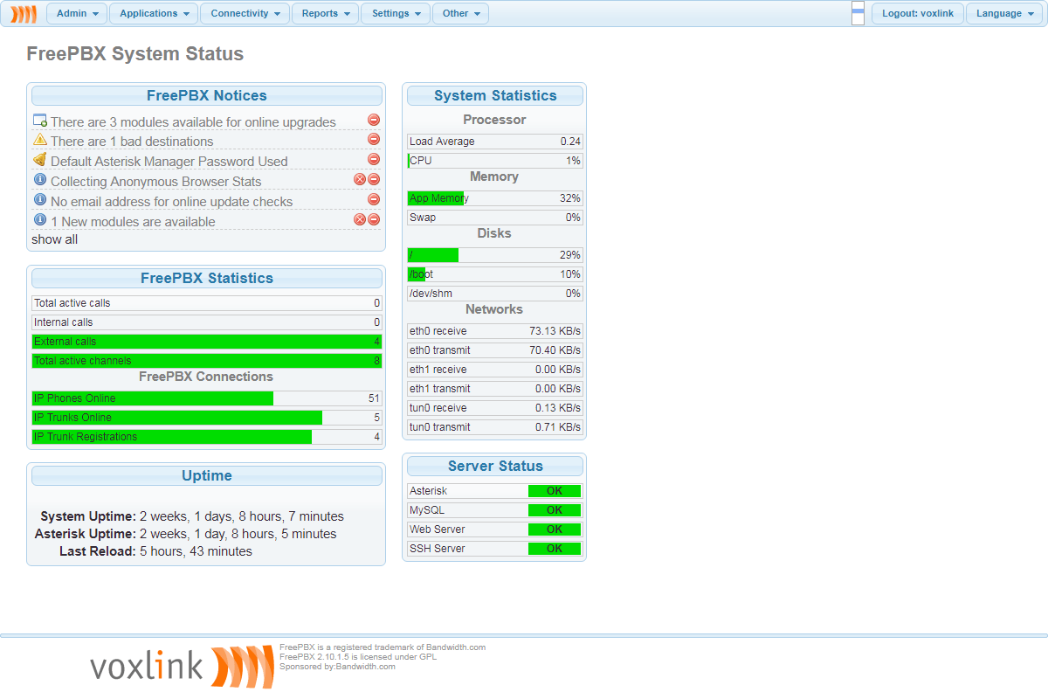Open the 3 modules available for upgrades notice
The width and height of the screenshot is (1048, 699).
coord(193,122)
